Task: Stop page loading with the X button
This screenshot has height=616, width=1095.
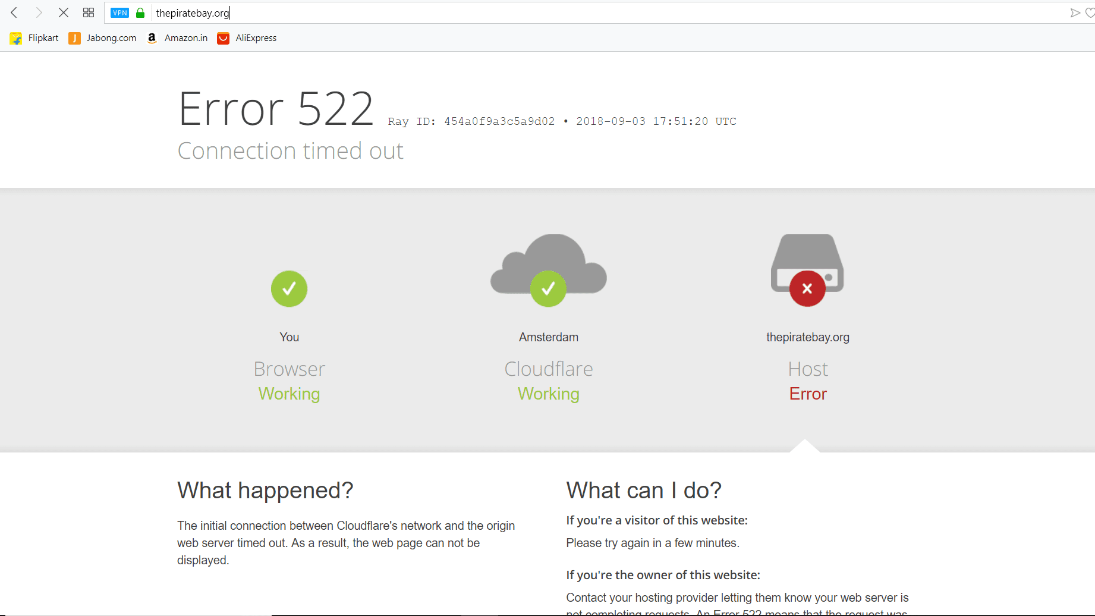Action: pyautogui.click(x=64, y=12)
